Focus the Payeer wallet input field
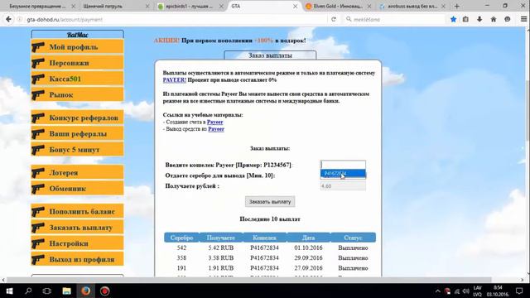The width and height of the screenshot is (530, 298). [x=343, y=165]
